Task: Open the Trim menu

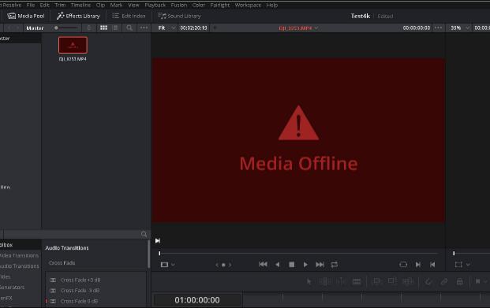Action: (60, 5)
